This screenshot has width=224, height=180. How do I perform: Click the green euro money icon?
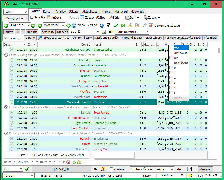point(123,26)
